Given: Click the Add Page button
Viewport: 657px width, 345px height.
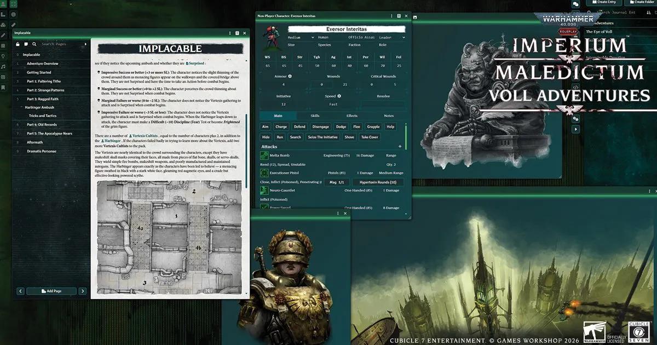Looking at the screenshot, I should point(51,291).
